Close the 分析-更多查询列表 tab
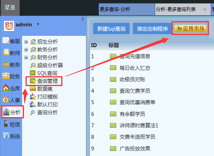Viewport: 214px width, 156px height. [205, 9]
